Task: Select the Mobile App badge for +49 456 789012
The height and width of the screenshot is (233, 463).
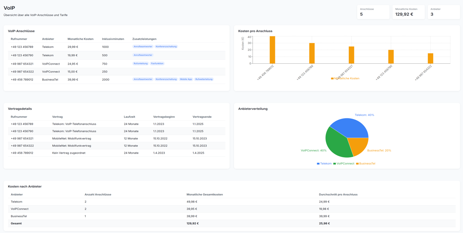Action: [x=186, y=79]
